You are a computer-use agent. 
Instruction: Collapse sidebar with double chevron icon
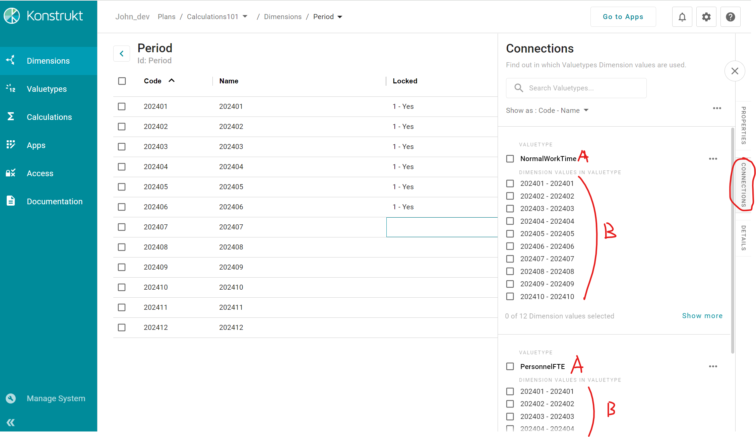pos(11,422)
